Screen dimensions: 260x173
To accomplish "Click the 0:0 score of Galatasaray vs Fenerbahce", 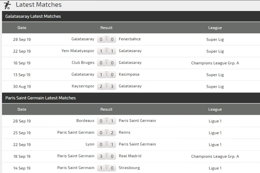I will point(106,39).
